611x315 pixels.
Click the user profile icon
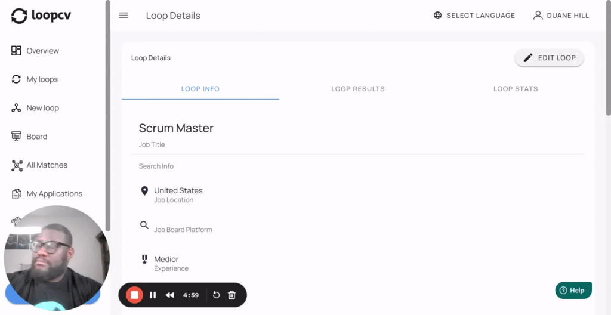click(x=538, y=16)
